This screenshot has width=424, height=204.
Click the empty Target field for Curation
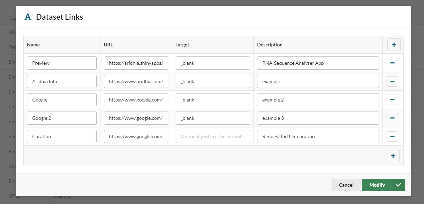coord(212,136)
